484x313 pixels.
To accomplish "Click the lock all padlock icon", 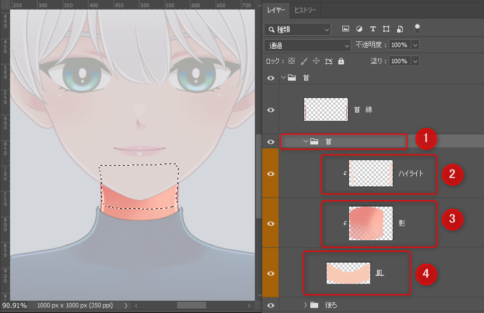I will (x=341, y=61).
